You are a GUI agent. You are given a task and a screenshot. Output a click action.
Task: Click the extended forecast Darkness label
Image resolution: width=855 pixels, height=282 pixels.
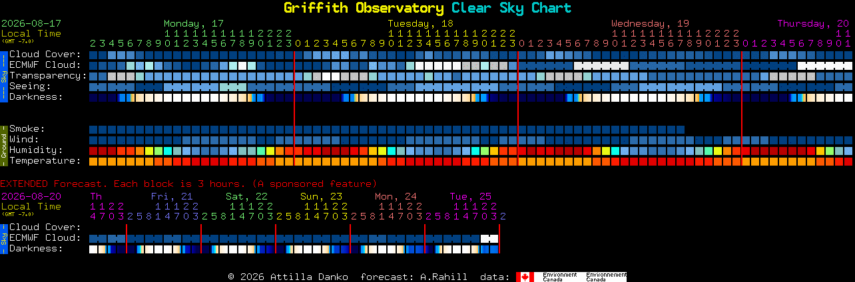click(x=36, y=249)
